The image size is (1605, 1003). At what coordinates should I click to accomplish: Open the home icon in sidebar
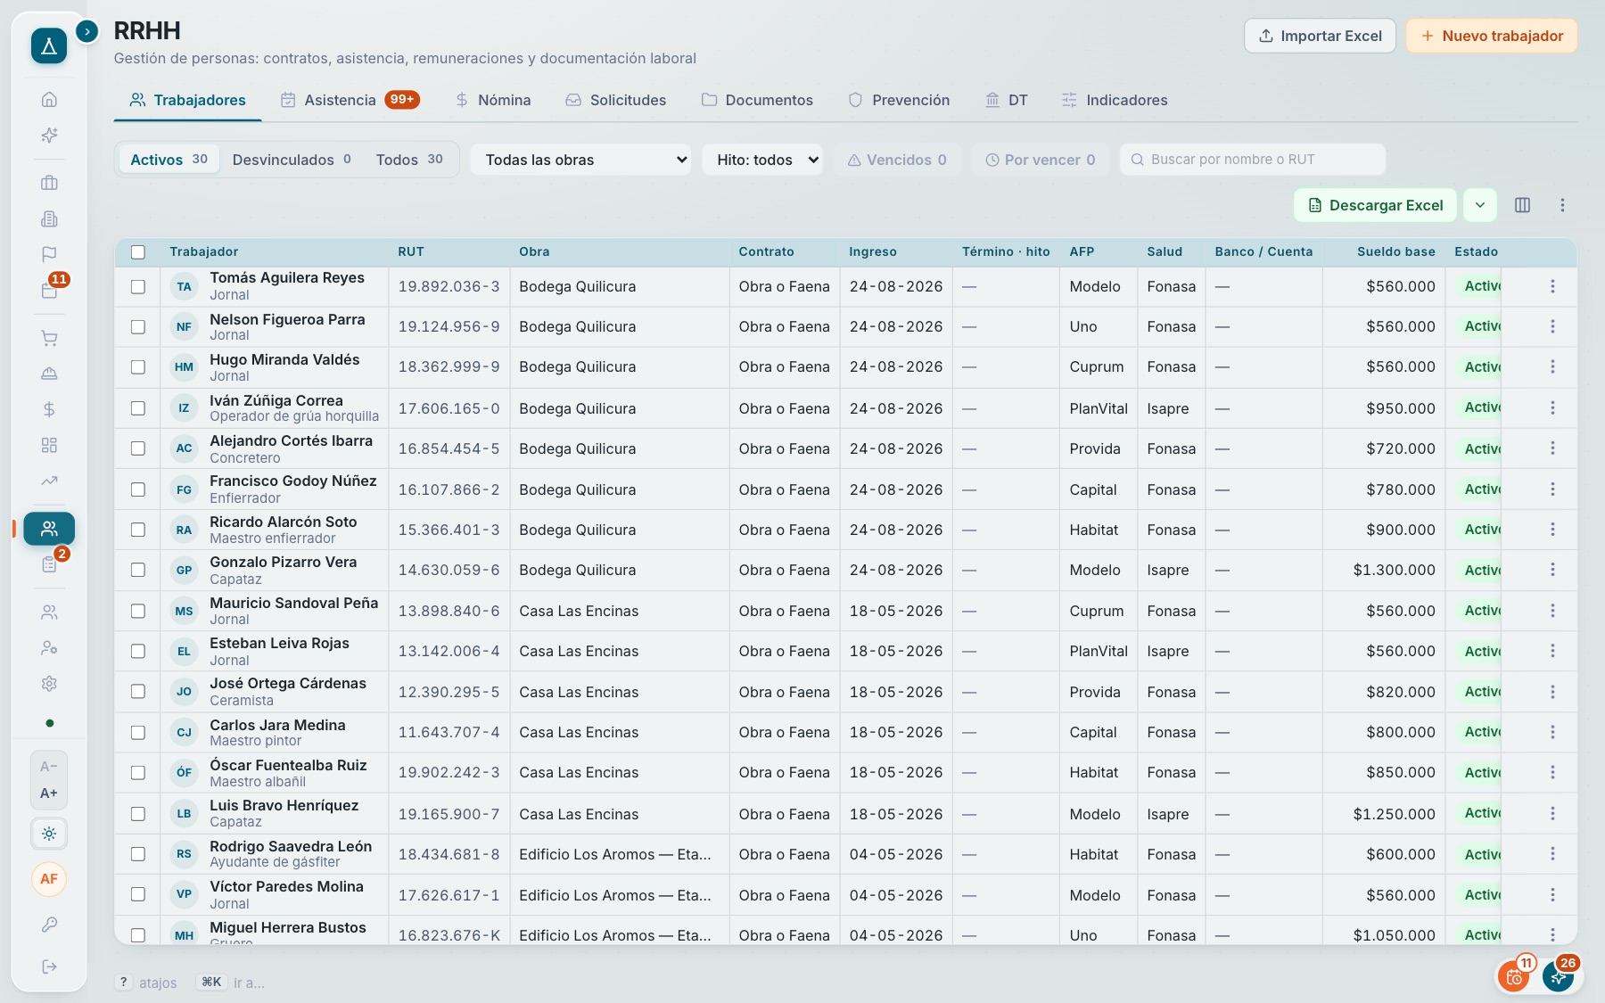pos(49,99)
